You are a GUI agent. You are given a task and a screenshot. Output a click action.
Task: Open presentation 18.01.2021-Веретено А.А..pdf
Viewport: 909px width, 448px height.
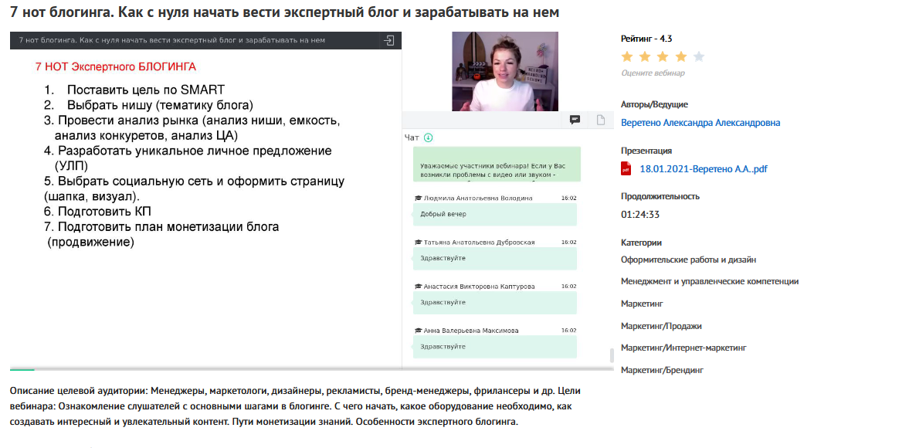click(703, 169)
